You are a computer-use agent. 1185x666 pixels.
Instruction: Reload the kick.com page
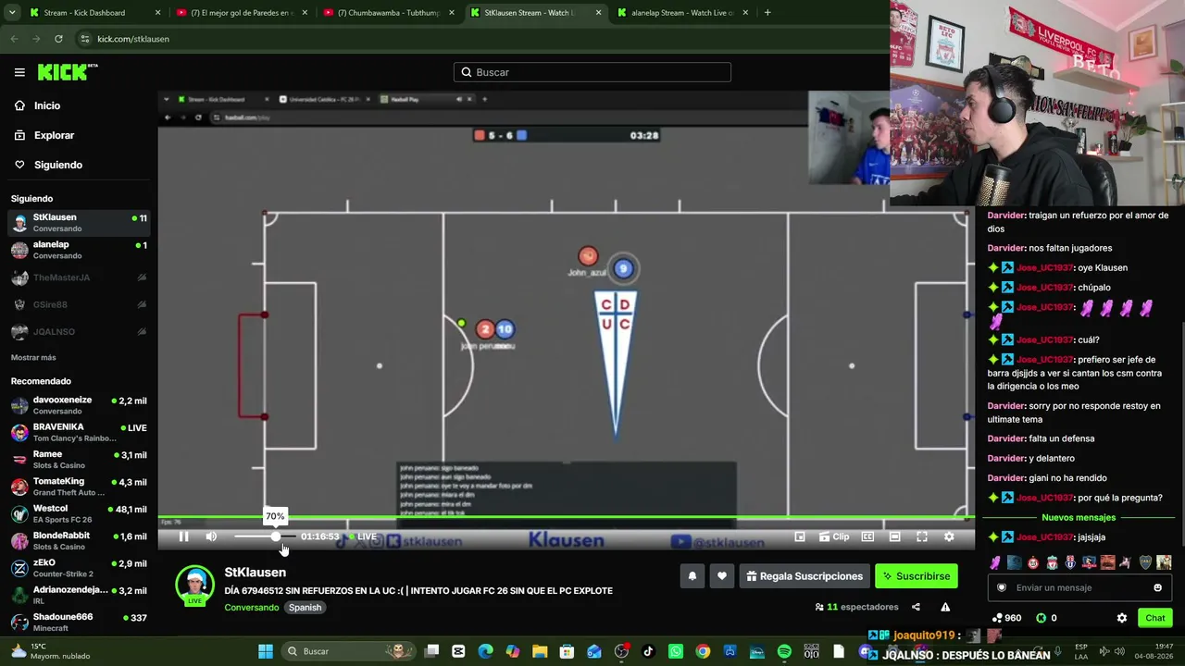tap(58, 39)
